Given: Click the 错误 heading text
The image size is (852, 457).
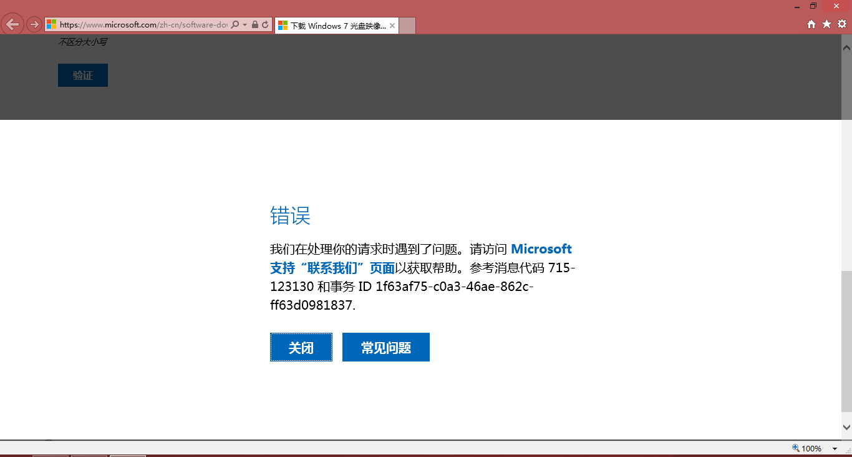Looking at the screenshot, I should pos(291,216).
